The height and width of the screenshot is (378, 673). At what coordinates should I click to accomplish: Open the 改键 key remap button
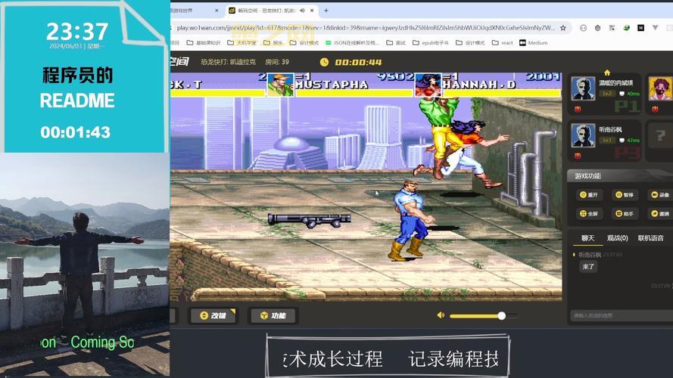[x=213, y=315]
